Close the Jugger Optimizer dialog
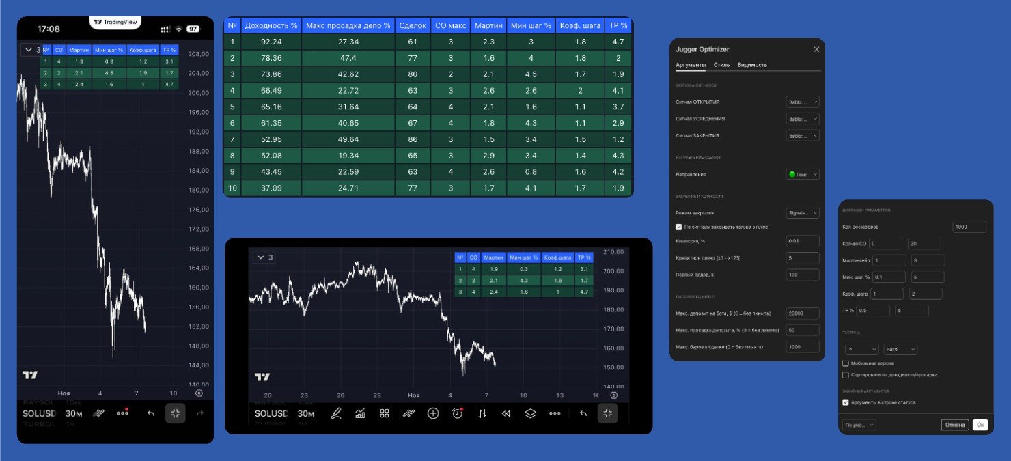 click(x=816, y=49)
